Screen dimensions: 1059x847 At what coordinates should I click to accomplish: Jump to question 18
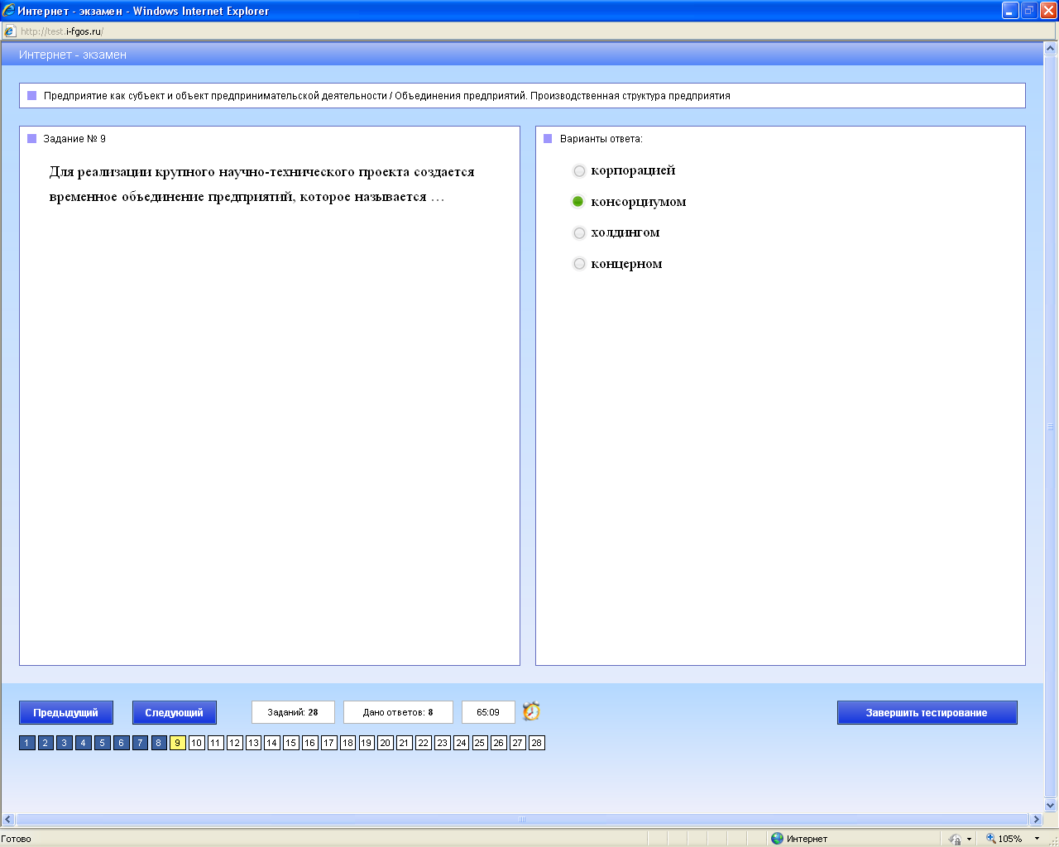pyautogui.click(x=347, y=743)
